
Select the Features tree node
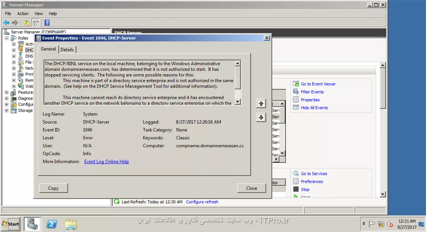[x=25, y=93]
